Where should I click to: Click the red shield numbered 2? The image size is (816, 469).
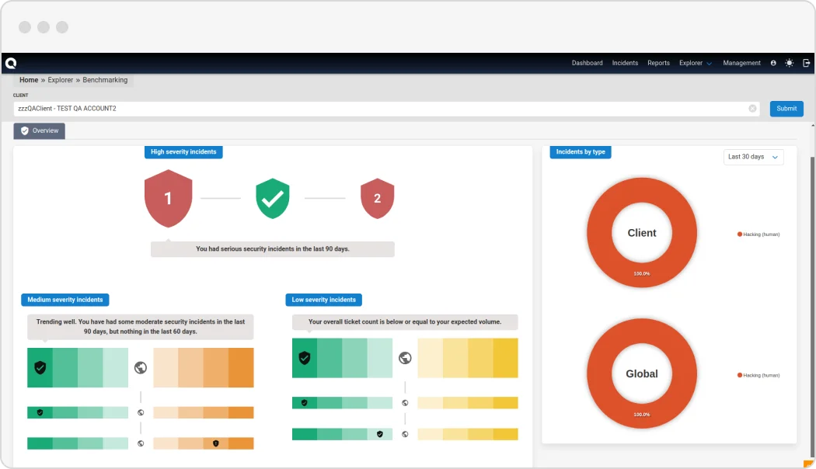[x=377, y=199]
